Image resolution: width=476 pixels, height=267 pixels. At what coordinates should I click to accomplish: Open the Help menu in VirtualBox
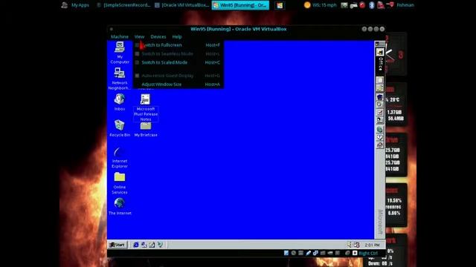177,36
